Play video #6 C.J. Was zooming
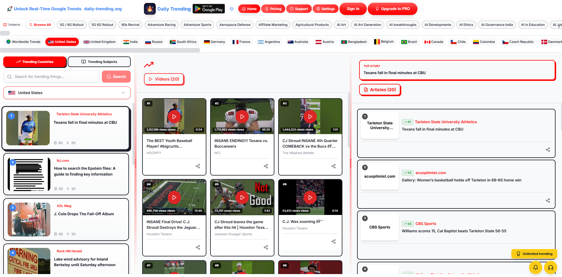The image size is (562, 277). (x=310, y=198)
